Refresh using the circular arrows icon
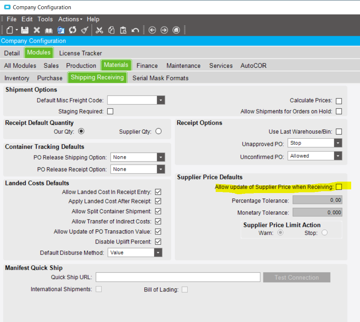This screenshot has width=360, height=322. 73,30
